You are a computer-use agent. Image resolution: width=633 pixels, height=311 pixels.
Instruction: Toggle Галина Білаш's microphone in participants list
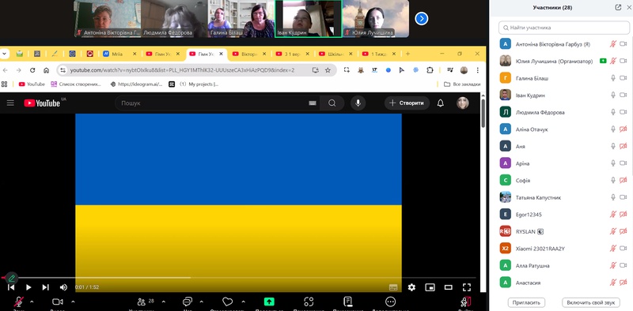(612, 78)
